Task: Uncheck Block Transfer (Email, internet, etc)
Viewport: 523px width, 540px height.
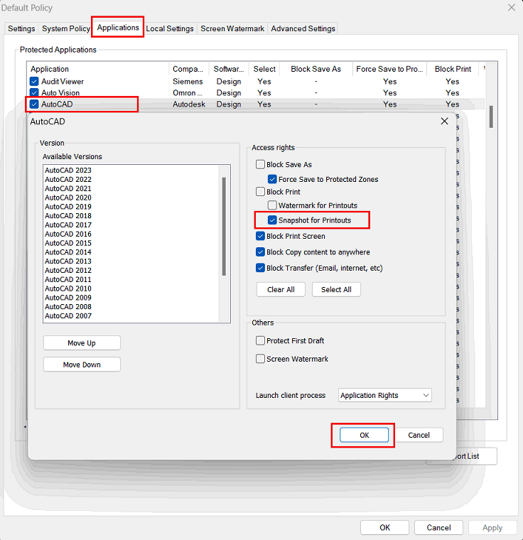Action: [x=260, y=268]
